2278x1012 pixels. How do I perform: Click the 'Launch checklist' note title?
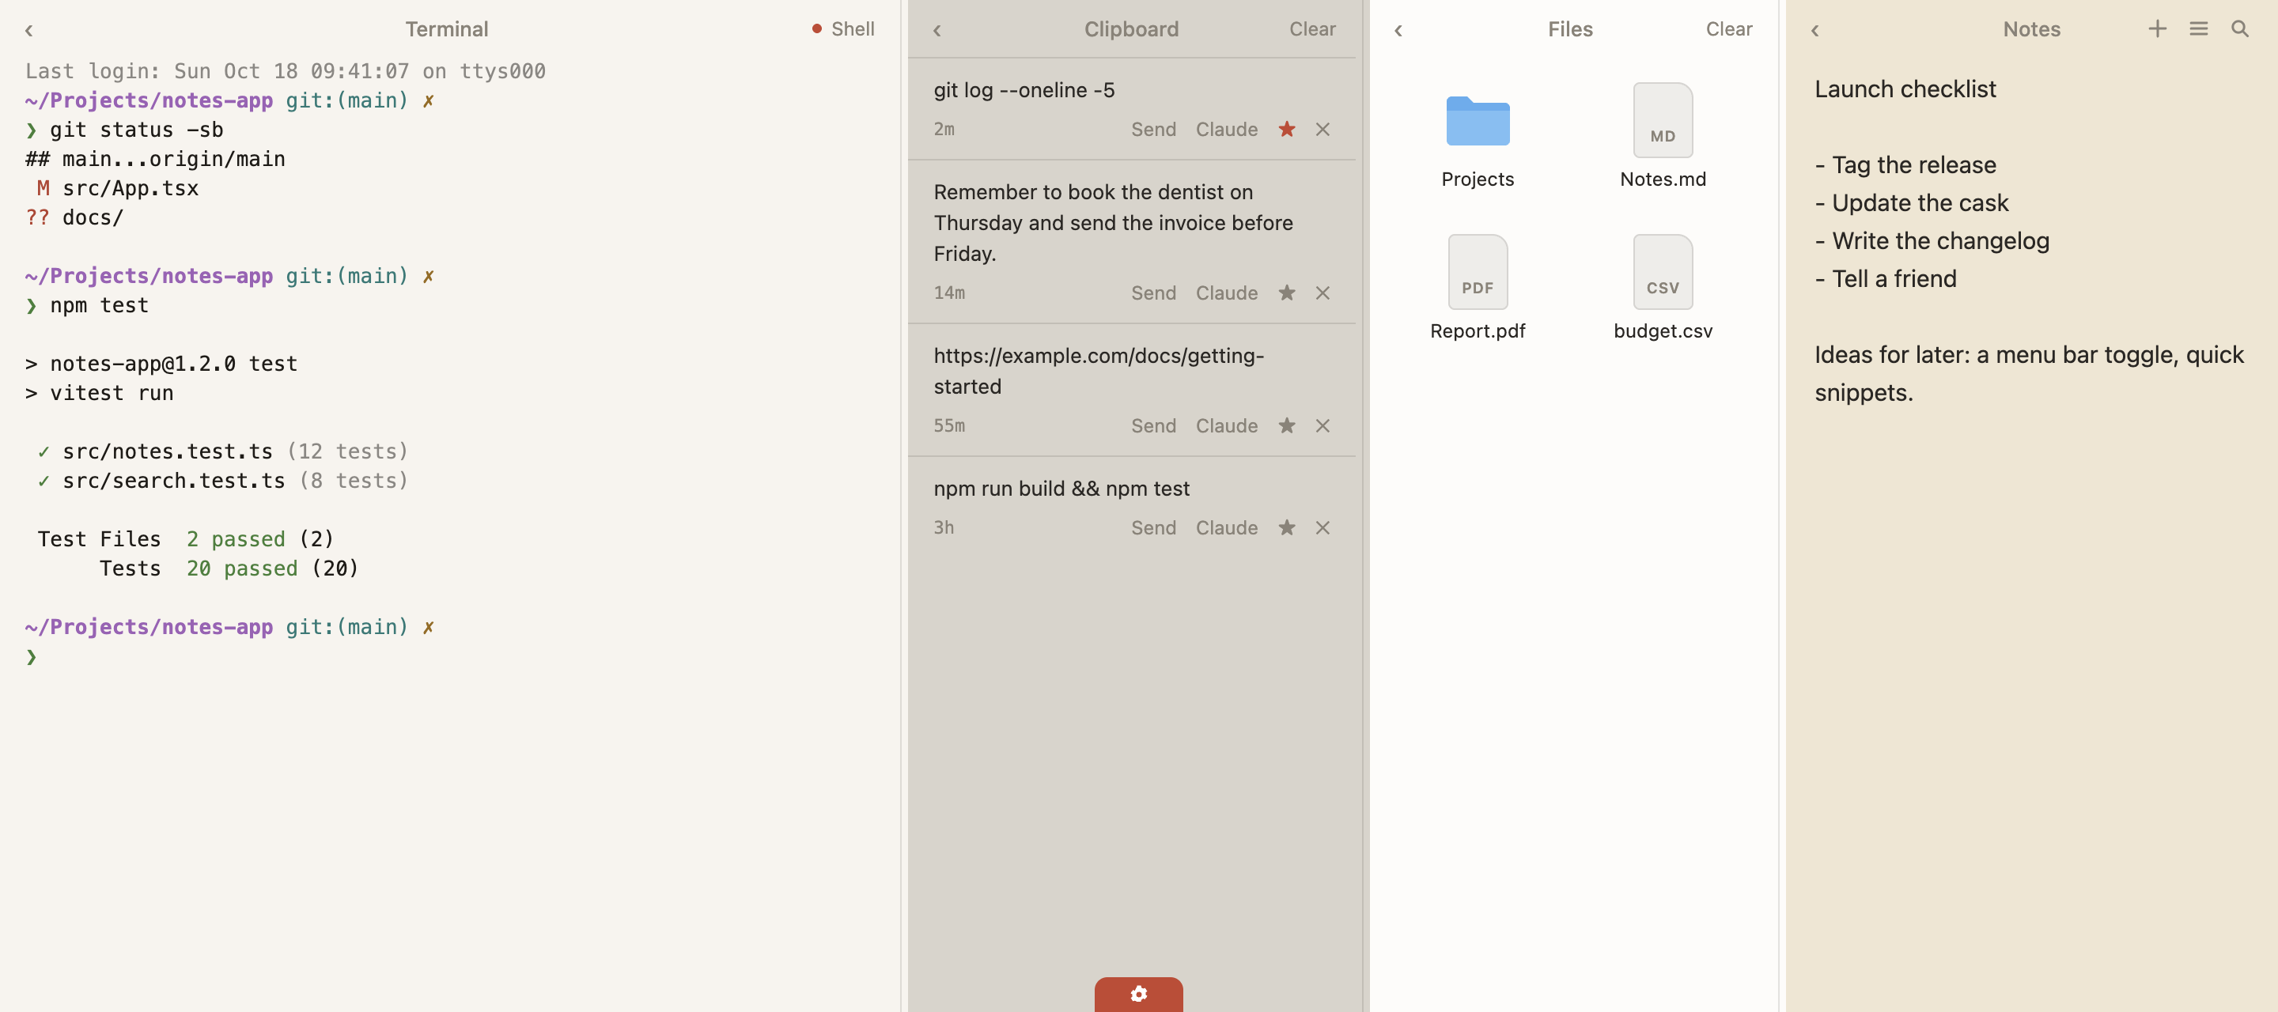pyautogui.click(x=1905, y=89)
